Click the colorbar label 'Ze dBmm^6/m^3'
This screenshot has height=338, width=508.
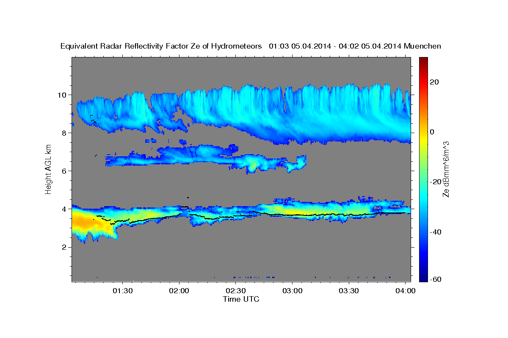coord(446,169)
